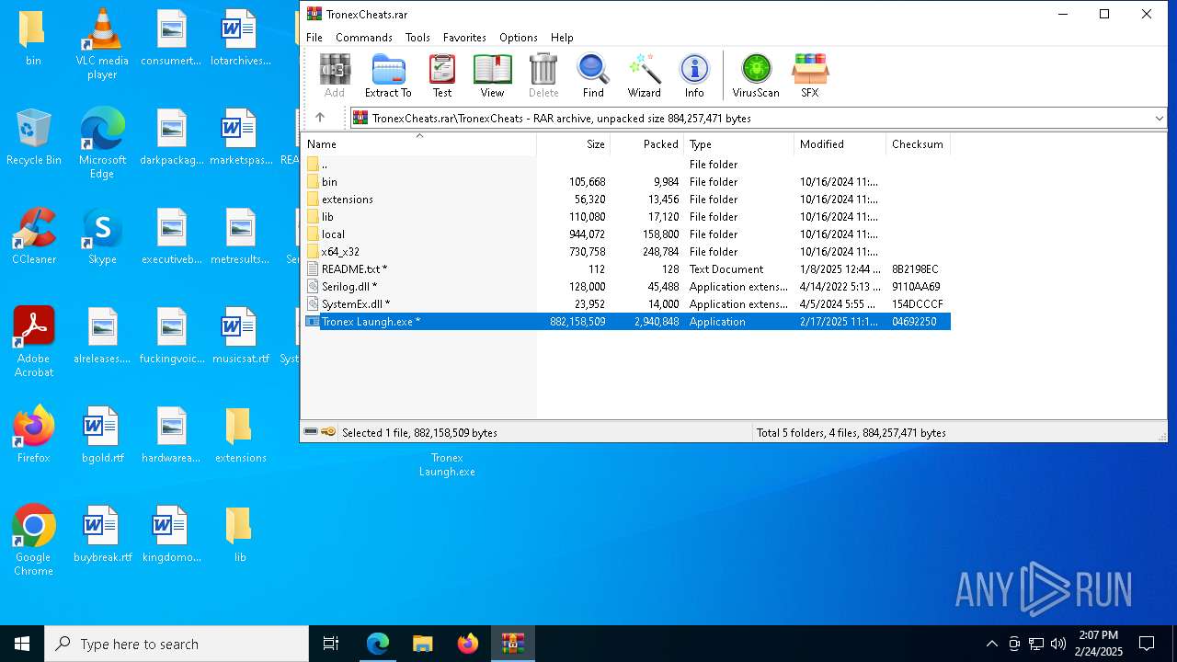This screenshot has height=662, width=1177.
Task: Select the local folder row
Action: pyautogui.click(x=626, y=234)
